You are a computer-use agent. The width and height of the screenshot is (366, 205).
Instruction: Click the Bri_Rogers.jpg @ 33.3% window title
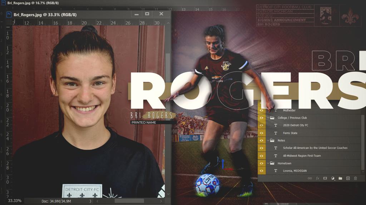(45, 15)
